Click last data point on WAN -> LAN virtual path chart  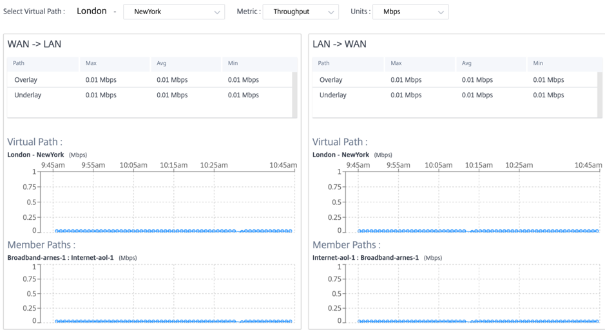[x=291, y=231]
